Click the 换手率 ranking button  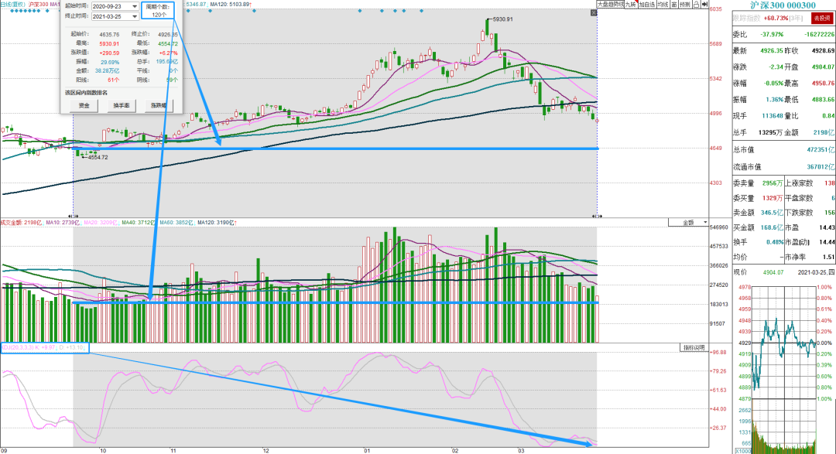click(x=122, y=105)
